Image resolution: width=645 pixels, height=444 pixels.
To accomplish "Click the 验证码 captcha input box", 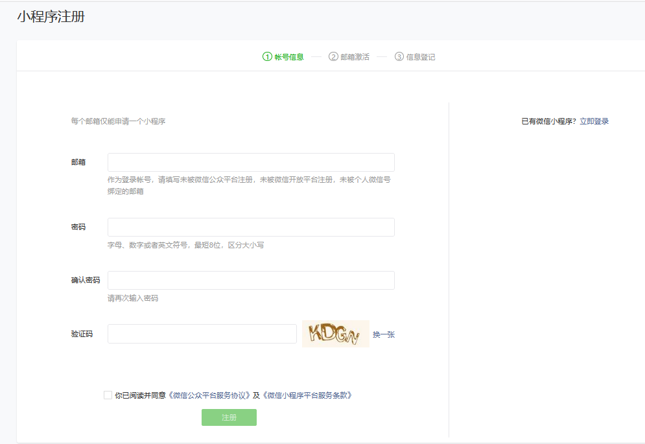I will point(202,334).
